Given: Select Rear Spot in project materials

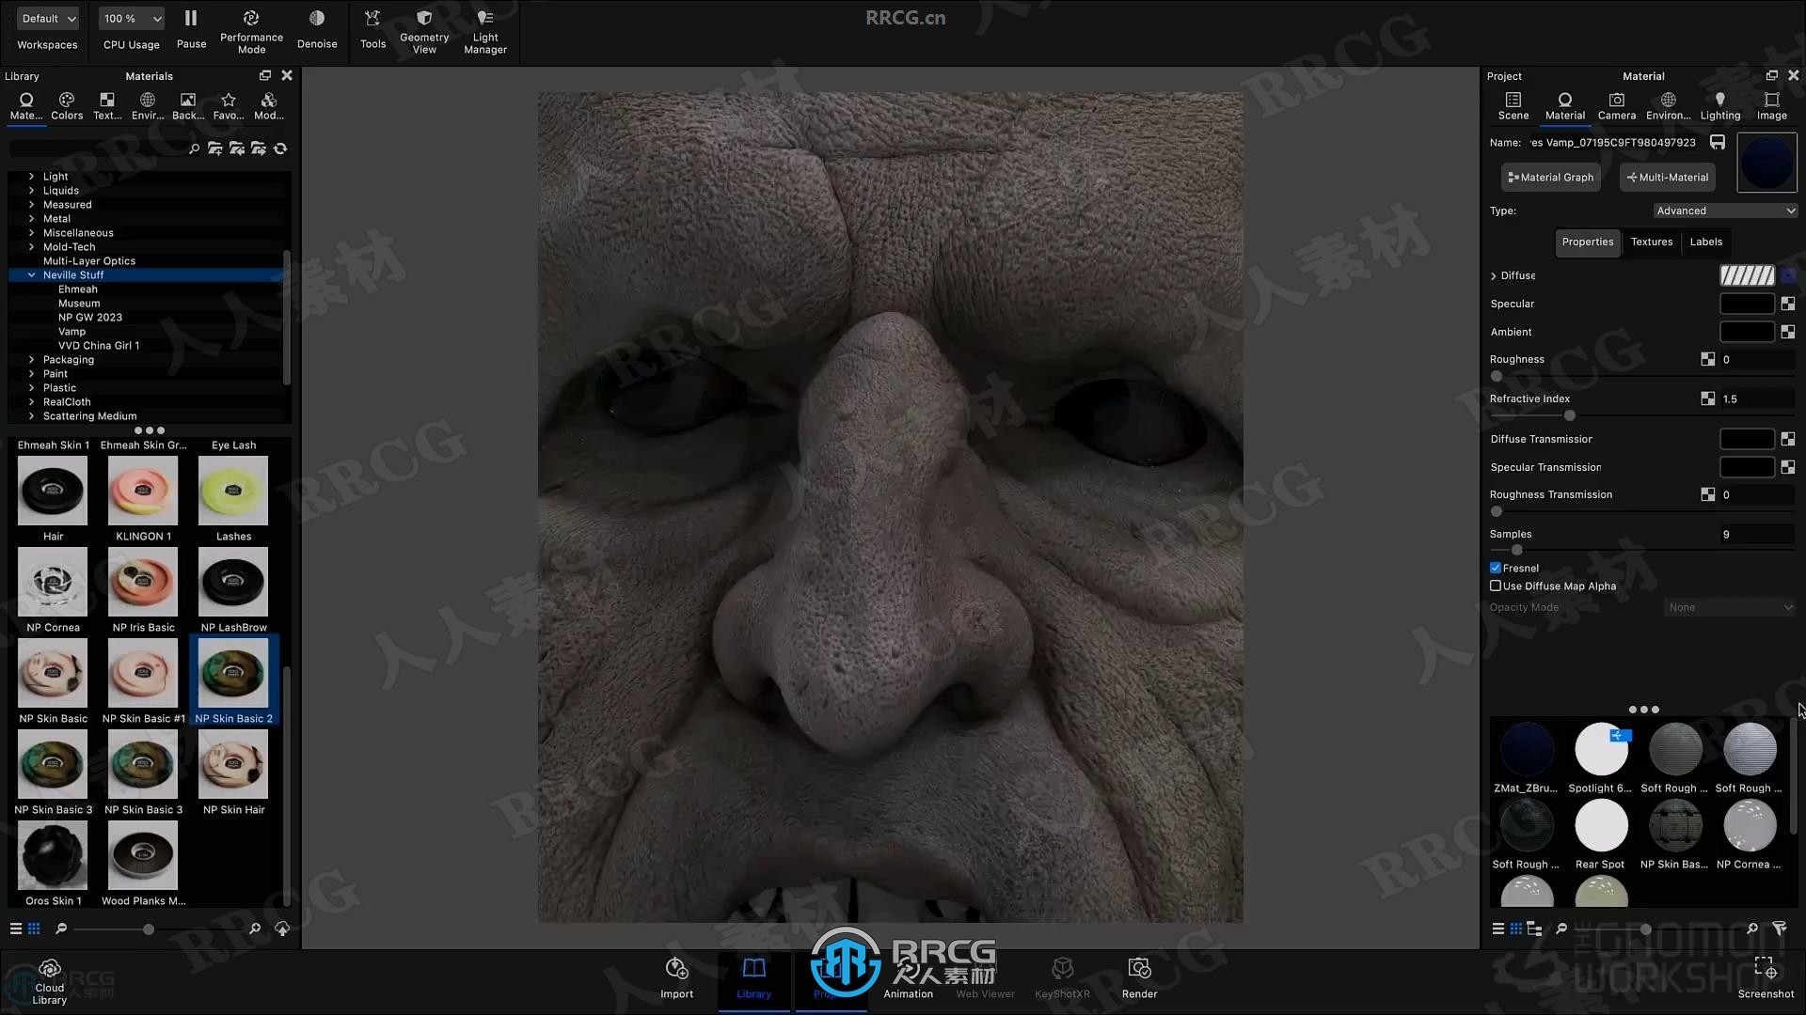Looking at the screenshot, I should pyautogui.click(x=1601, y=825).
